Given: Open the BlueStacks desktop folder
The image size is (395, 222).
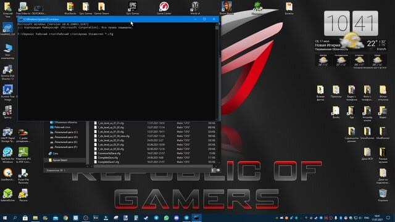Looking at the screenshot, I should 70,8.
